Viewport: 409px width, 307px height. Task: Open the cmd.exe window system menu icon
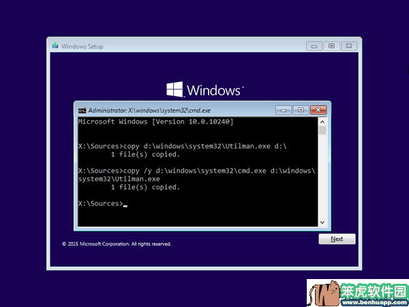[82, 111]
